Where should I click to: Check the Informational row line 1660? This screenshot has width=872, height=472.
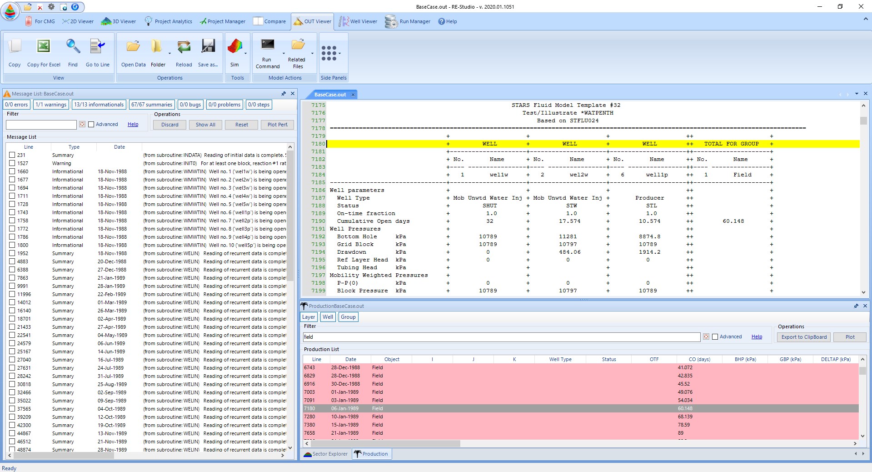pyautogui.click(x=12, y=171)
